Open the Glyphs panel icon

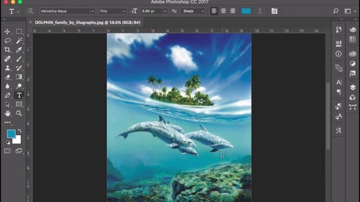pos(339,131)
